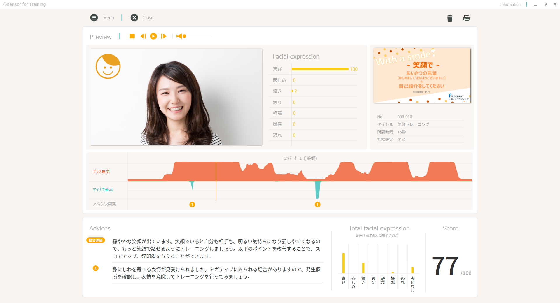Click second advice marker on timeline

tap(318, 205)
